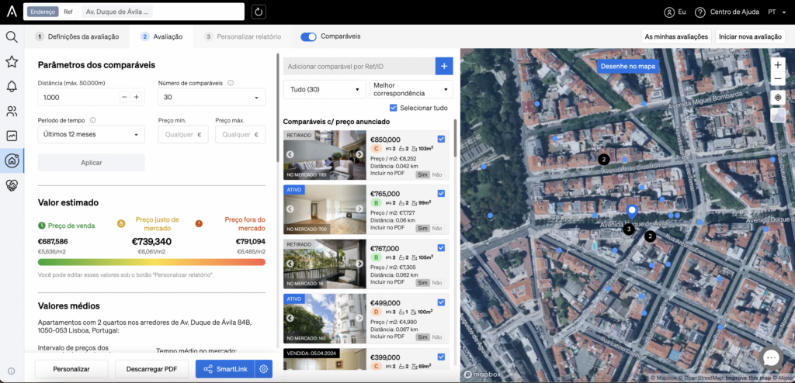Switch map layer style thumbnail
This screenshot has height=383, width=795.
(778, 116)
